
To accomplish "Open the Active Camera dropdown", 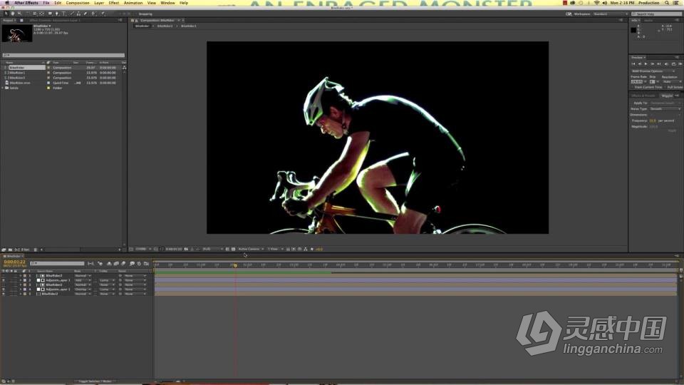I will click(x=251, y=249).
